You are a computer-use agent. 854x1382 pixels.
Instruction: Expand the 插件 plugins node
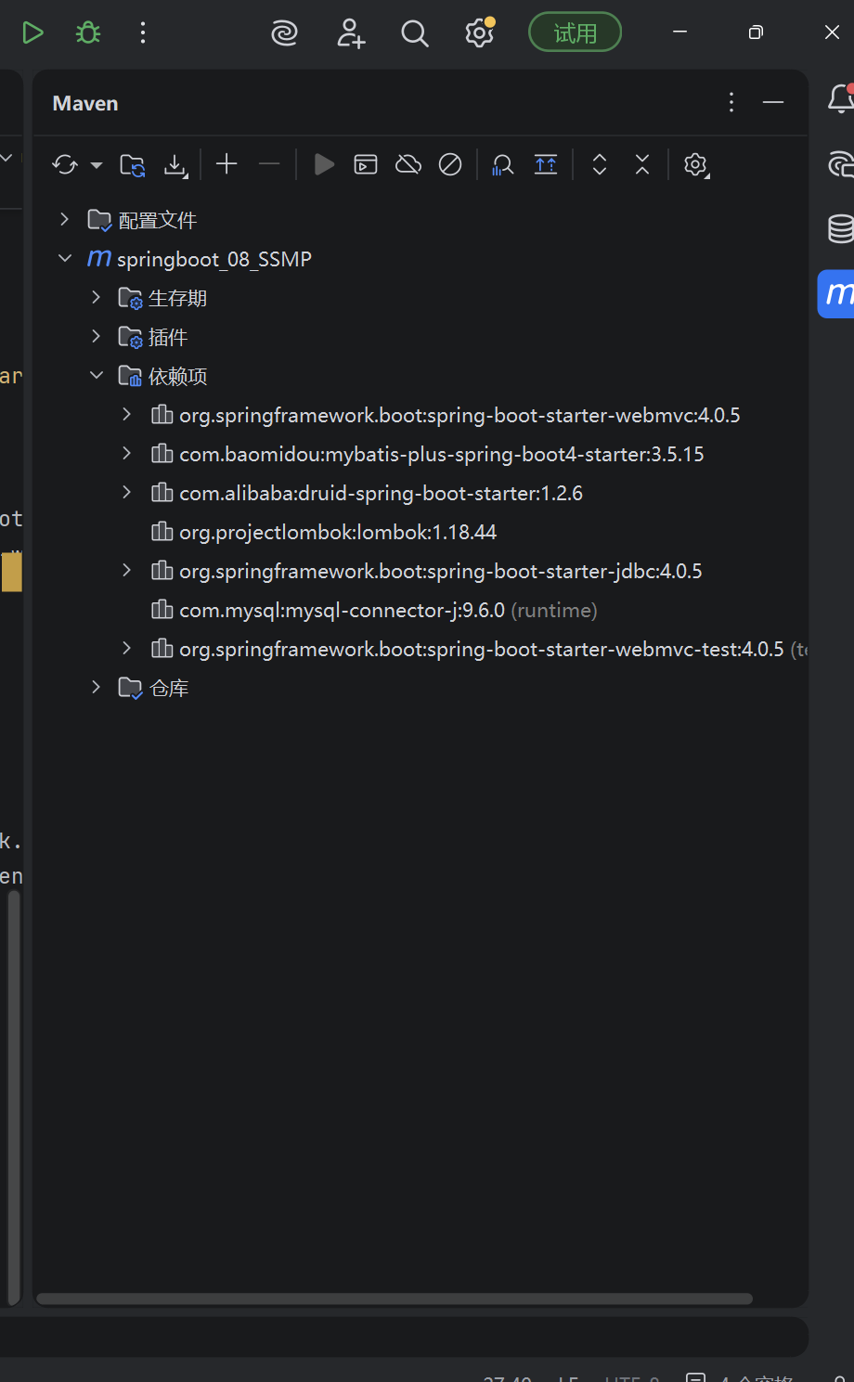(96, 336)
